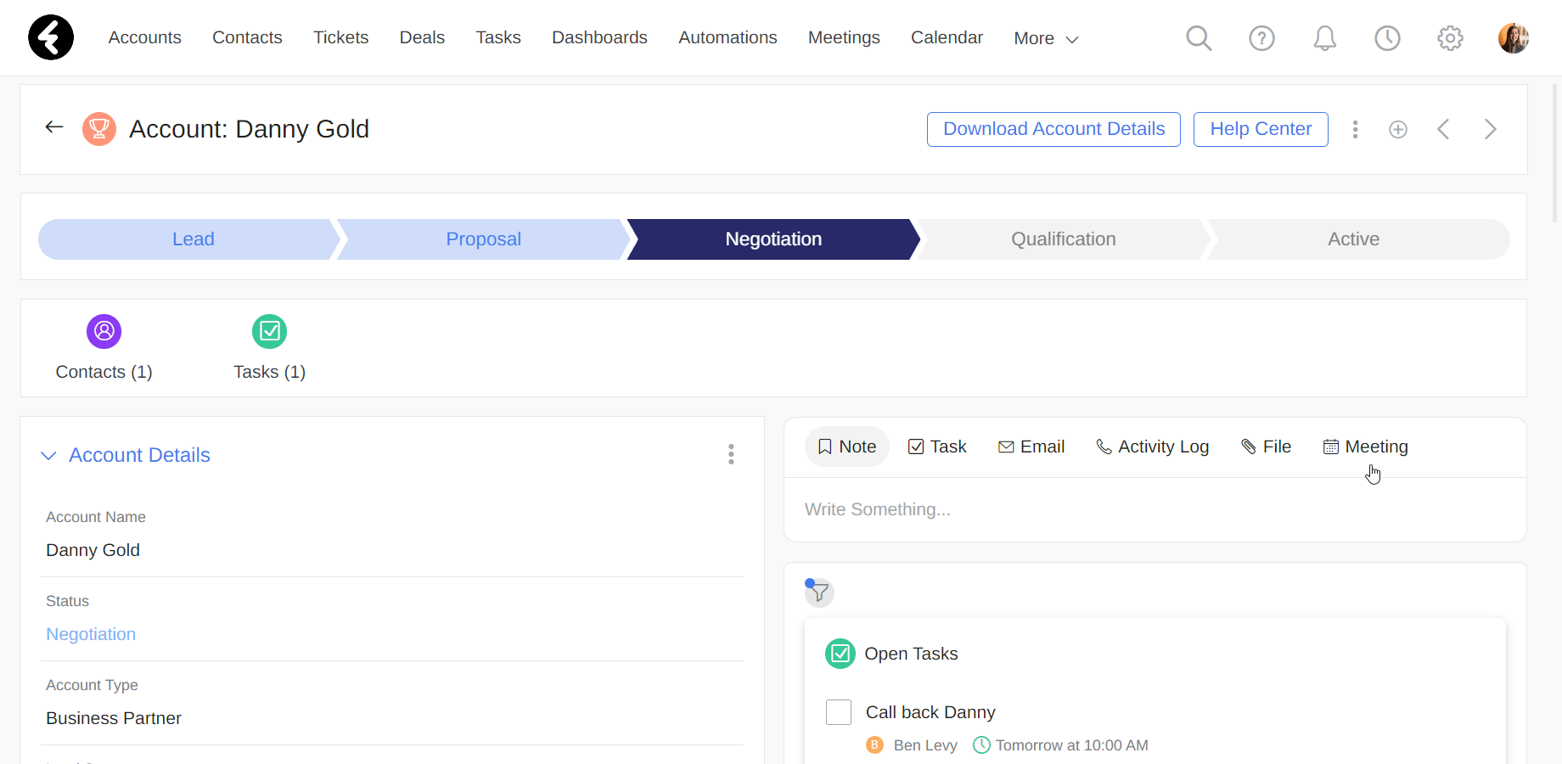Open Account Details options menu
This screenshot has width=1562, height=764.
pos(731,454)
